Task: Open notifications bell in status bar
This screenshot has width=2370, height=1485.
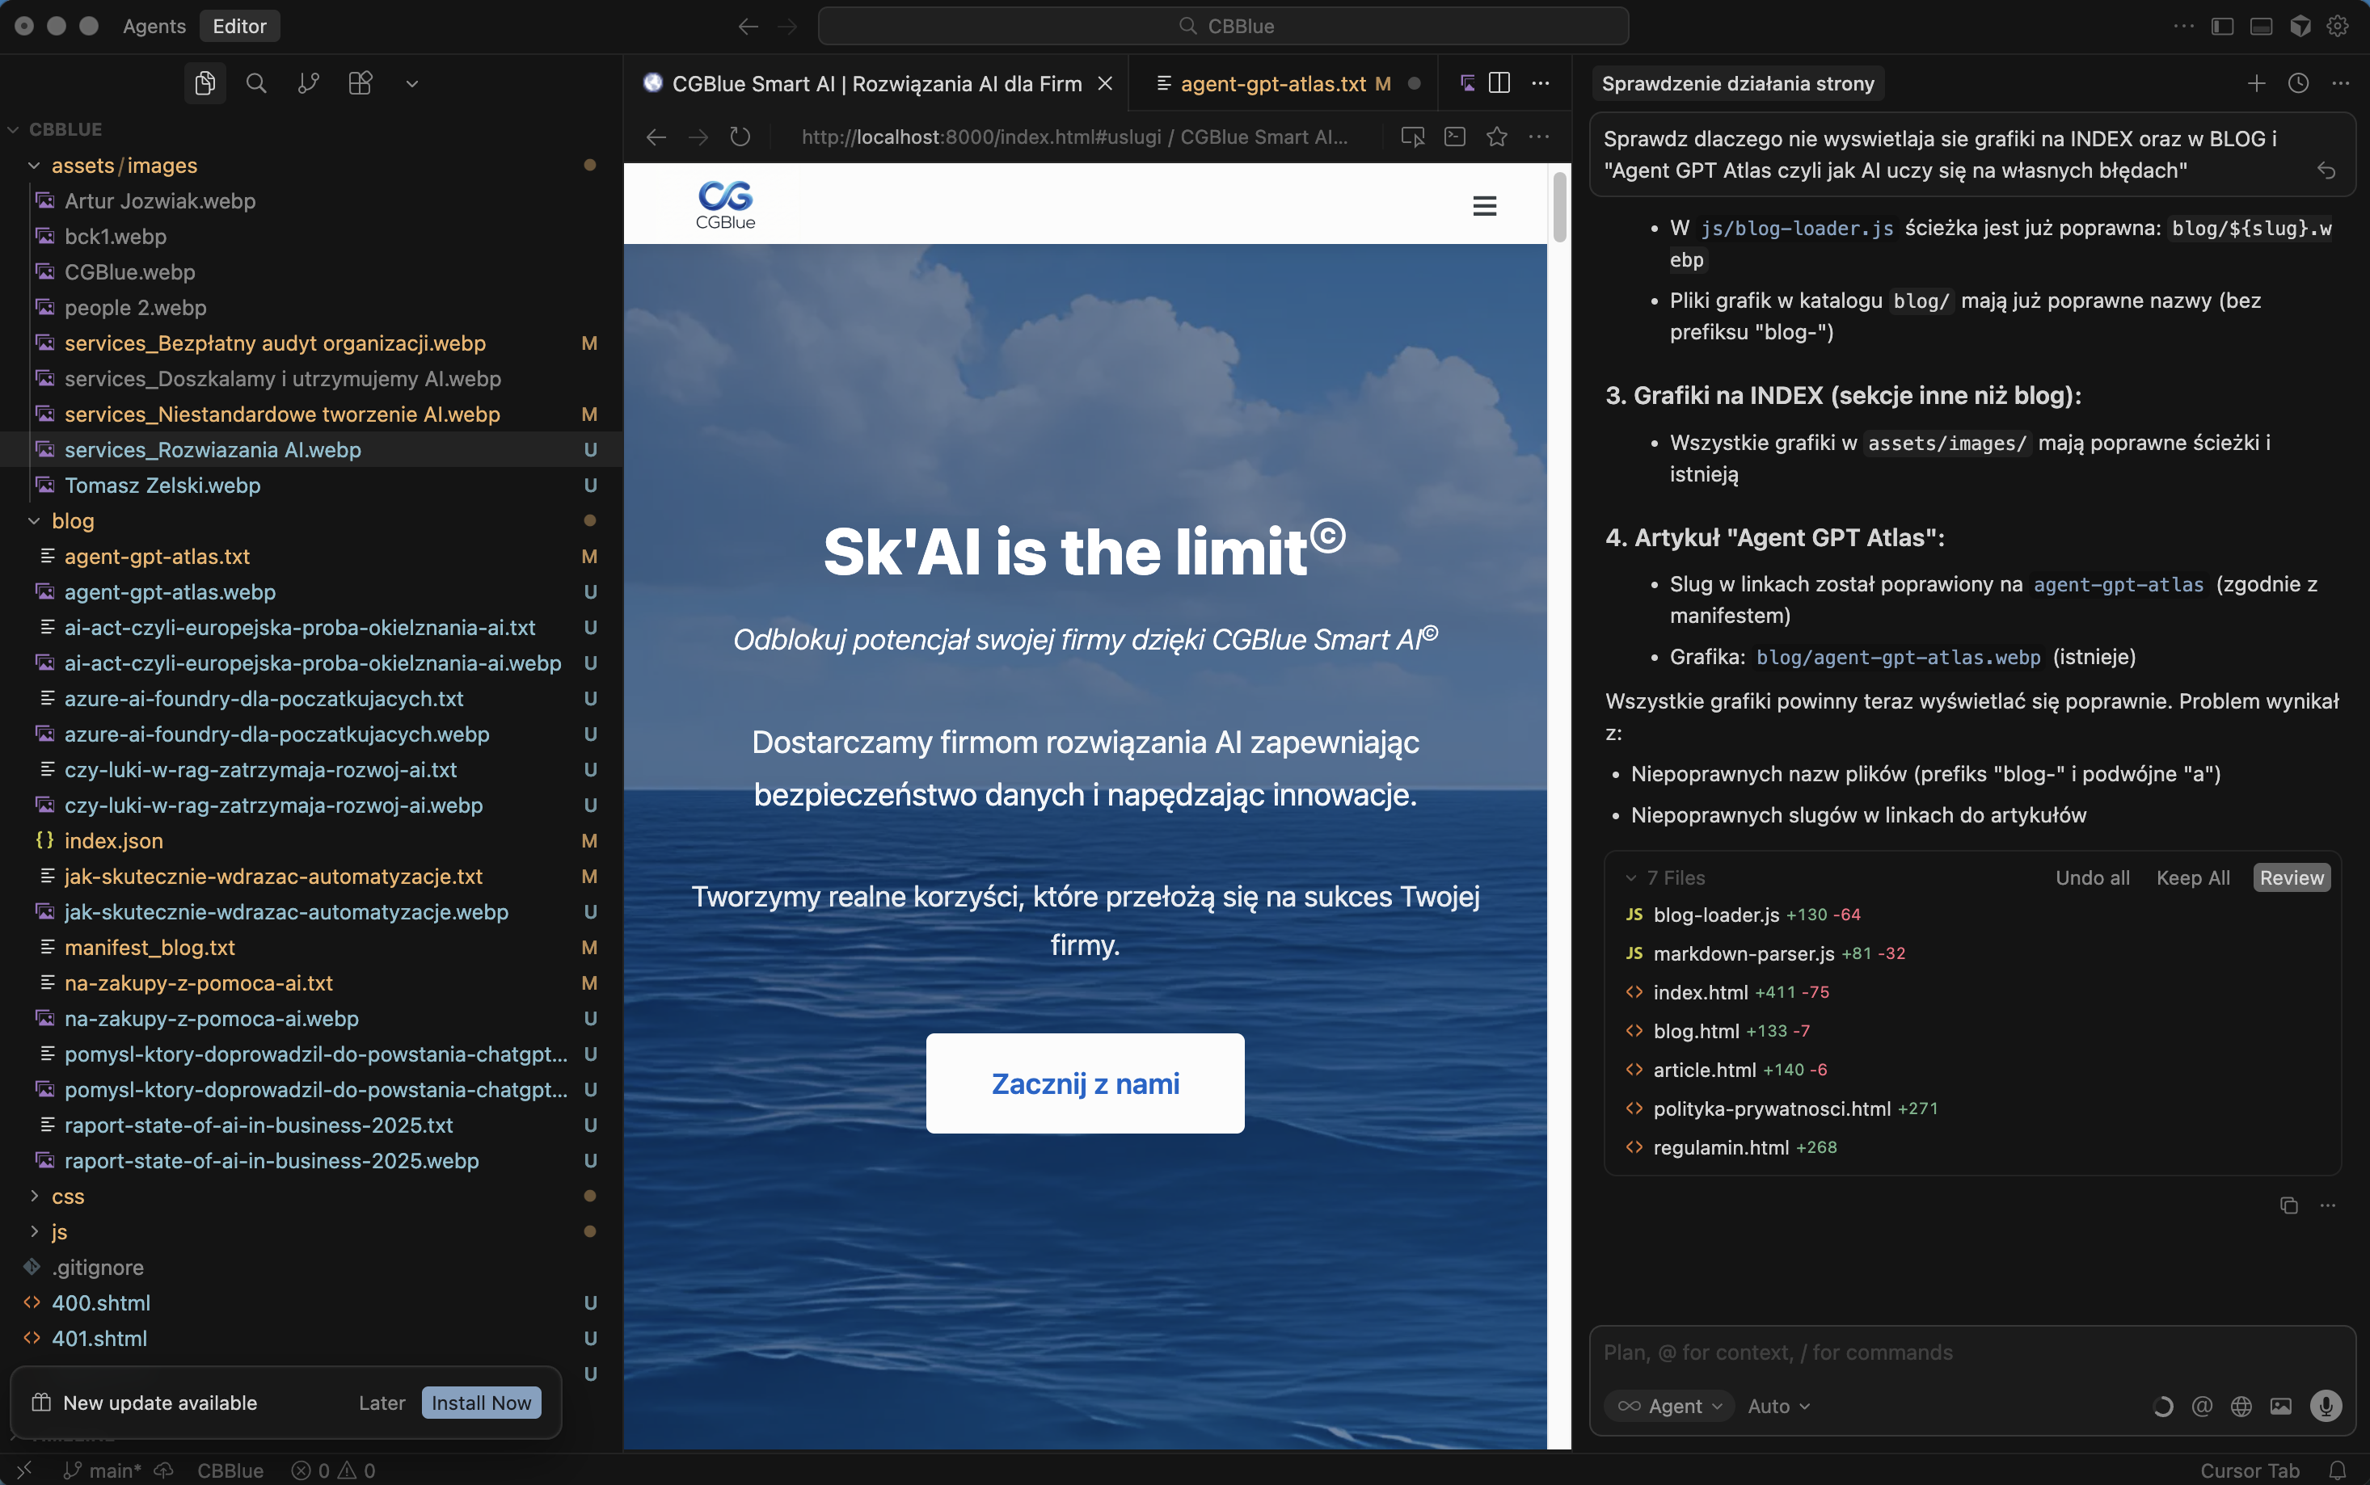Action: click(2338, 1470)
